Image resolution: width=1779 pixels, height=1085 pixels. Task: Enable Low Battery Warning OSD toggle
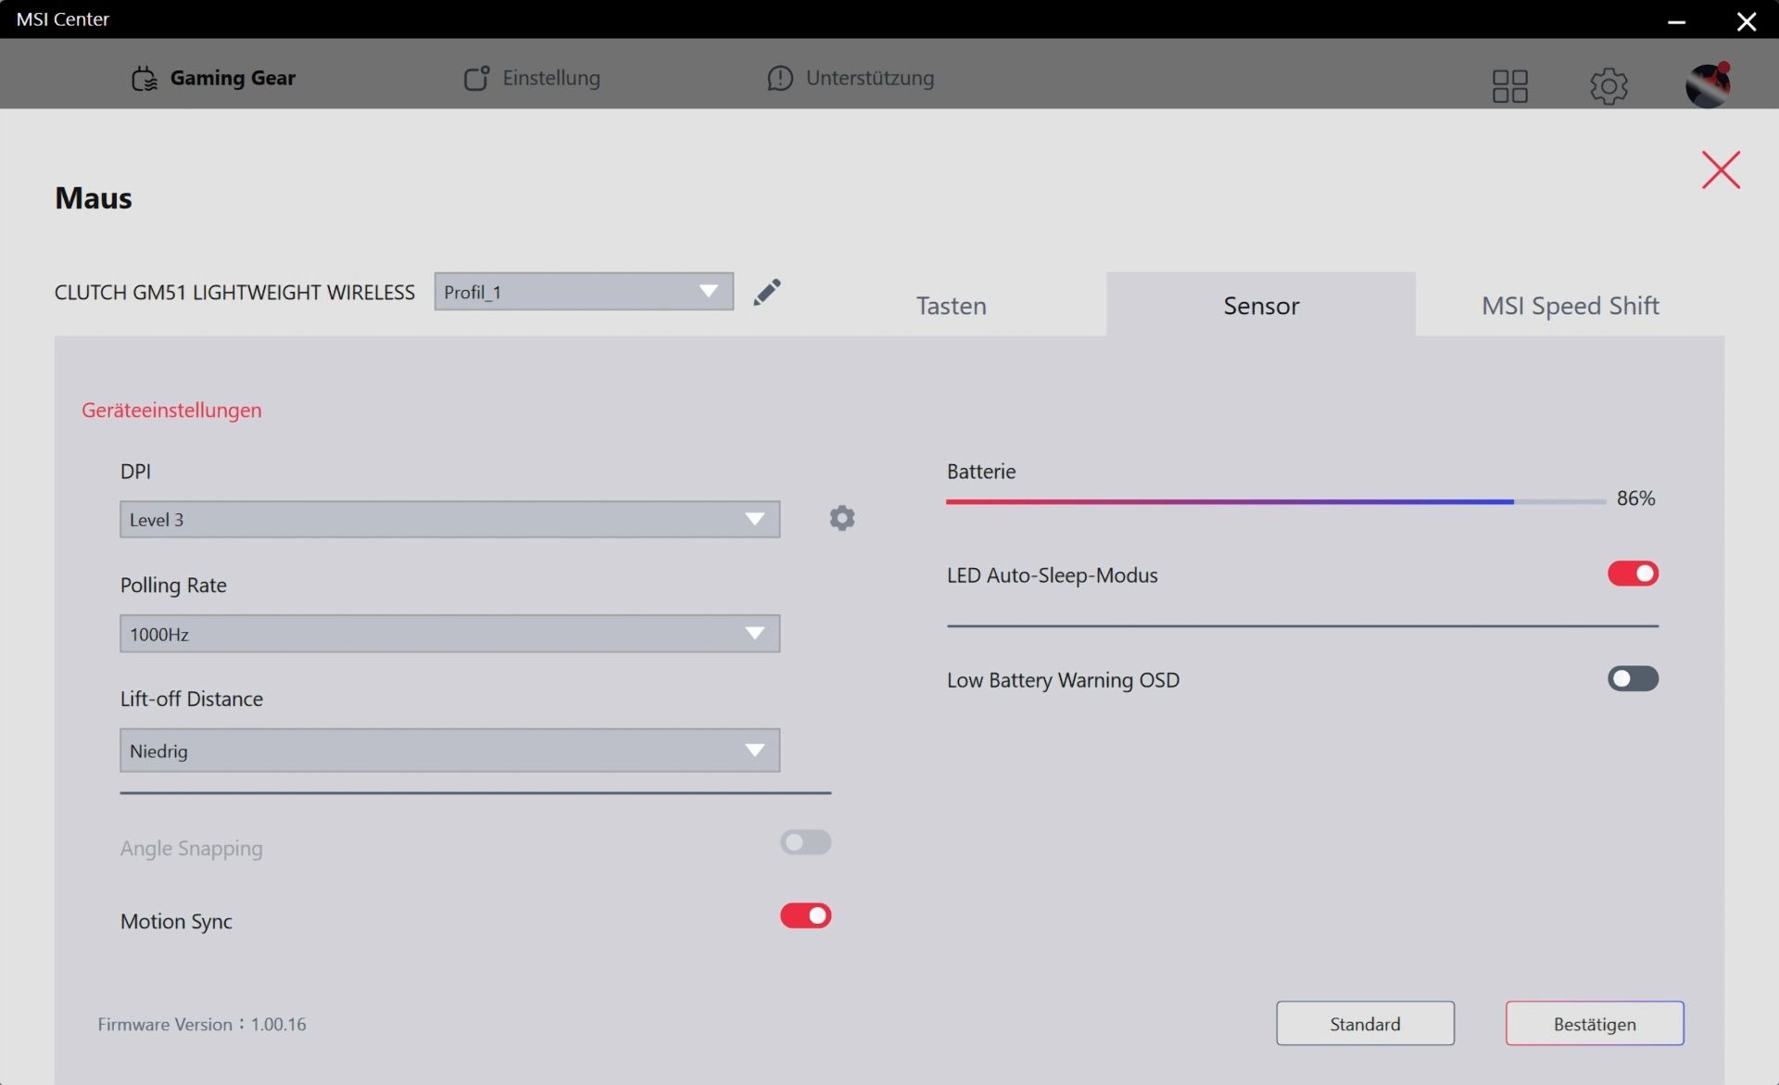1633,678
